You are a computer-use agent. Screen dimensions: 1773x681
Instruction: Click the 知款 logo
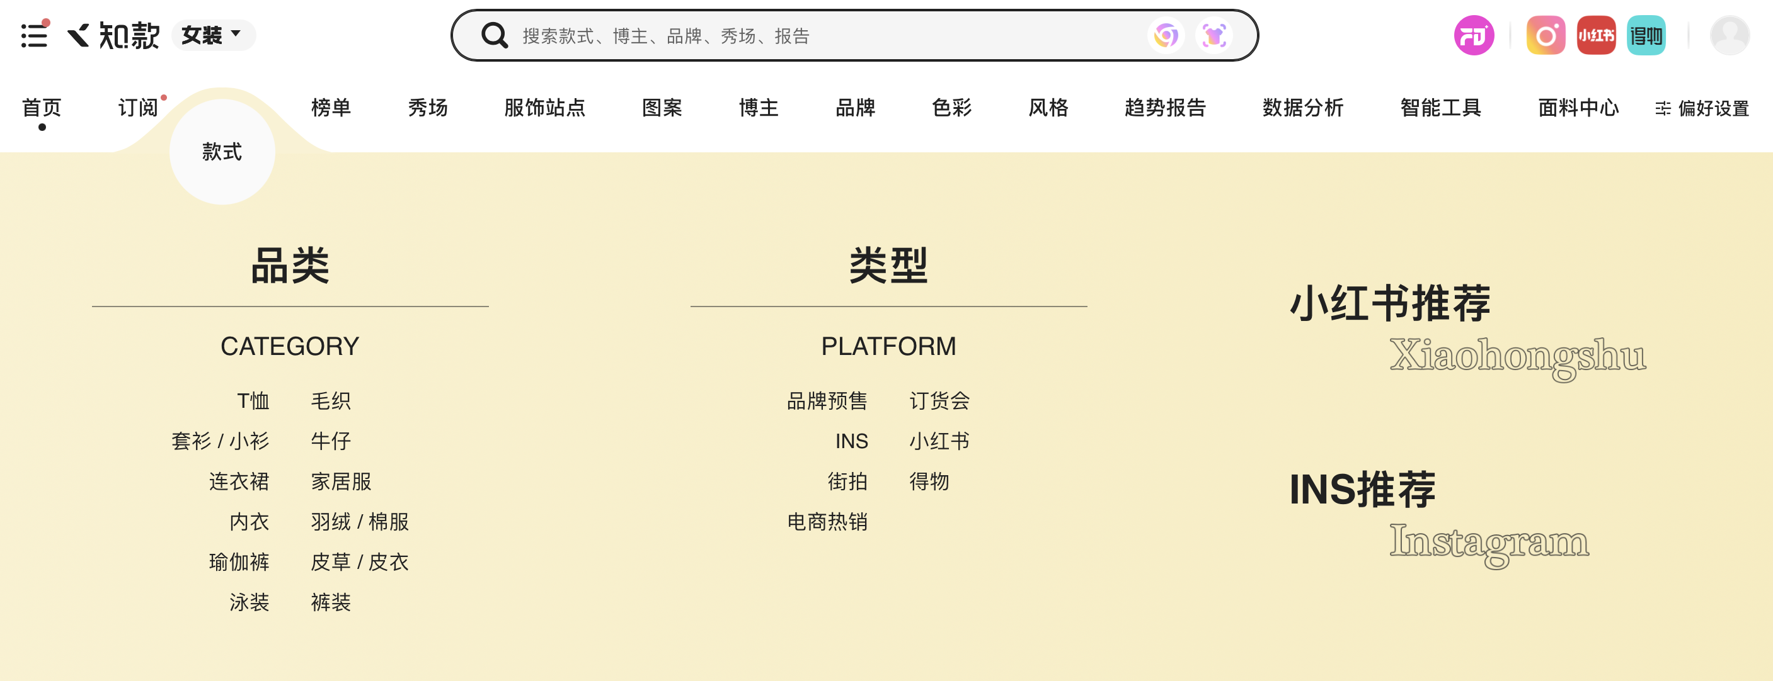coord(113,35)
